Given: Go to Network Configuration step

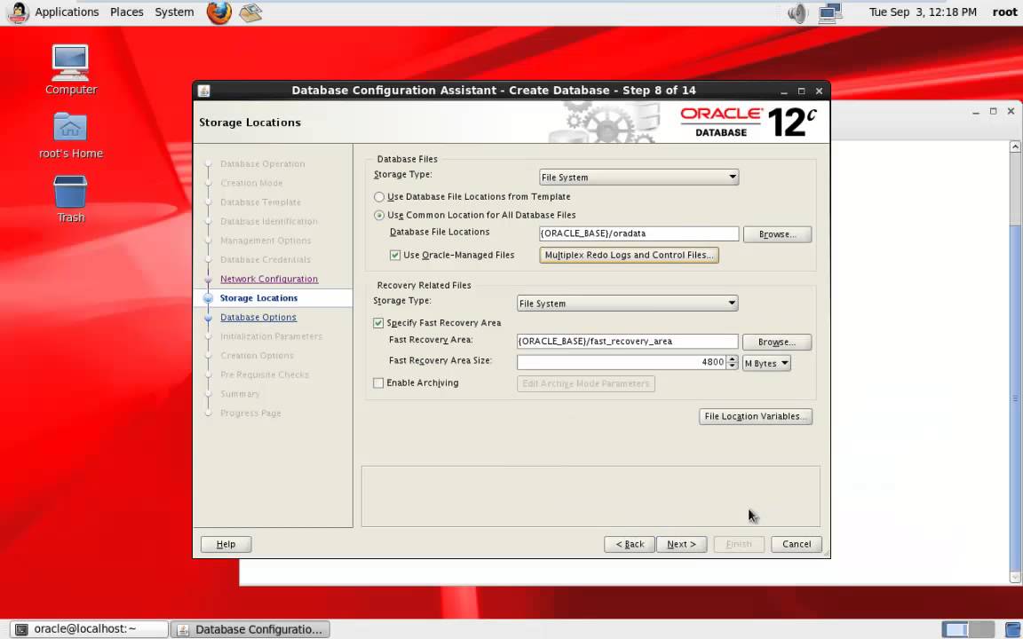Looking at the screenshot, I should point(269,279).
